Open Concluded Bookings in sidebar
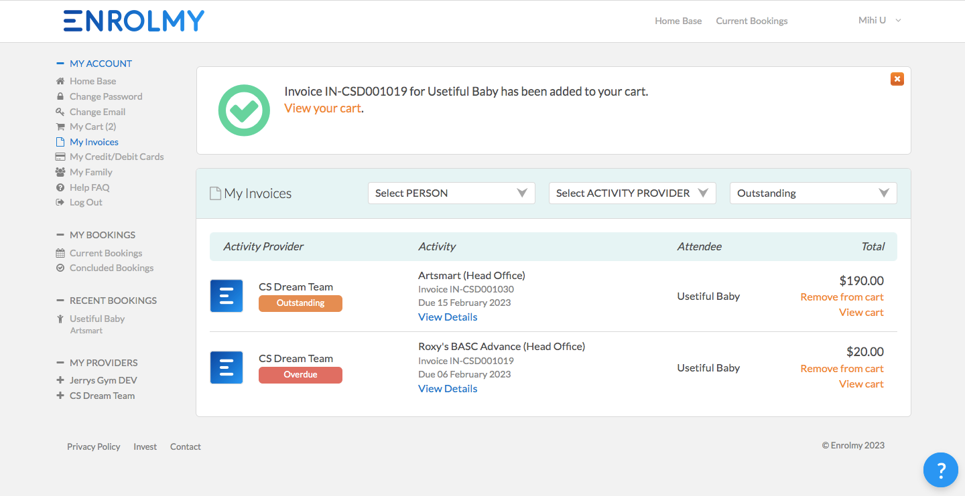 pyautogui.click(x=111, y=268)
